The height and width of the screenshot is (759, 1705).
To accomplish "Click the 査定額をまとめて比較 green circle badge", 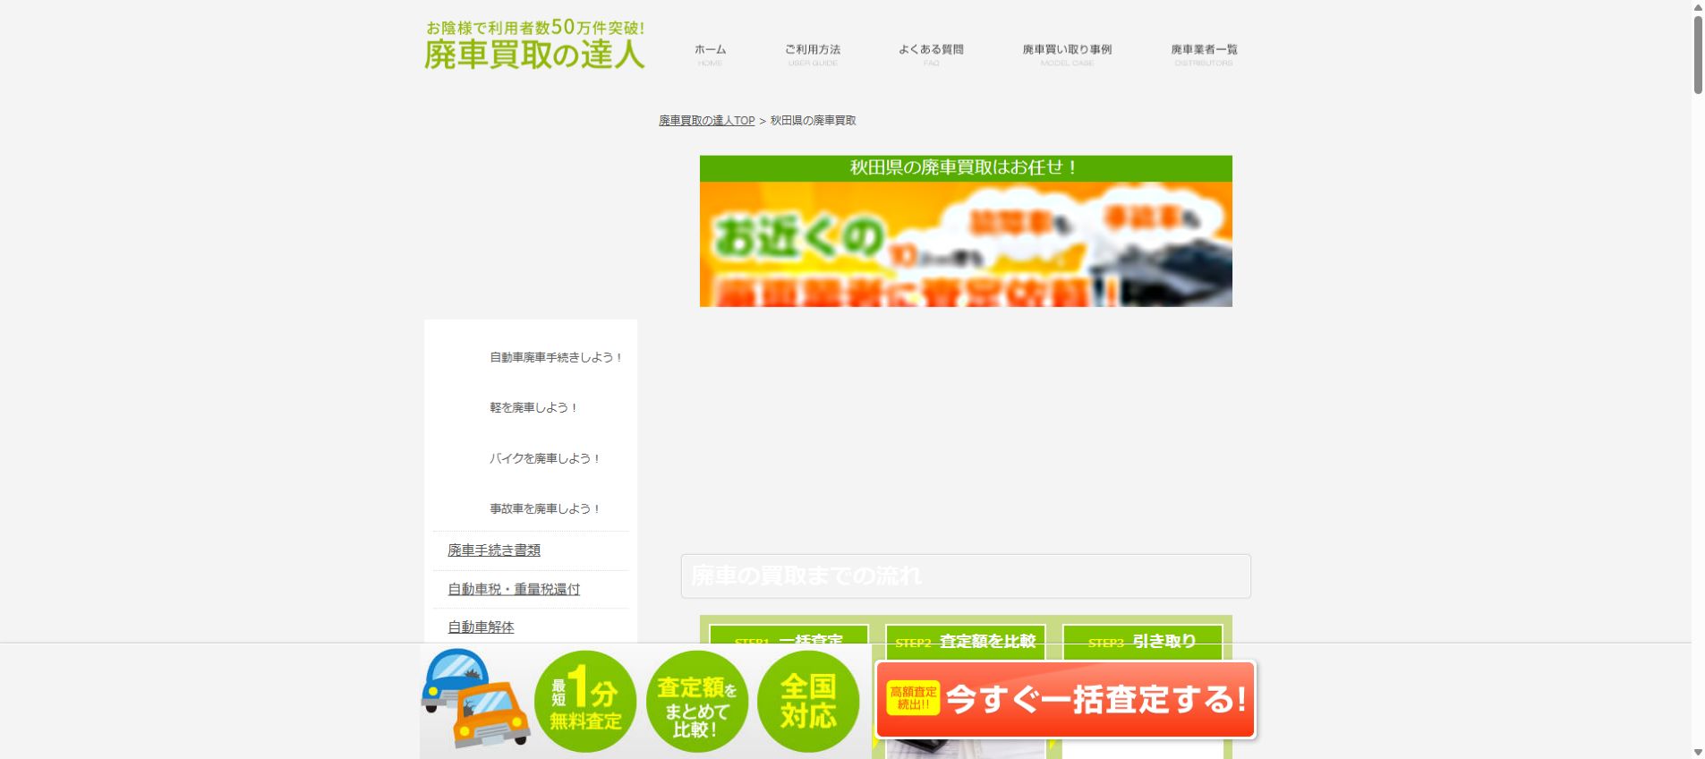I will pyautogui.click(x=697, y=701).
